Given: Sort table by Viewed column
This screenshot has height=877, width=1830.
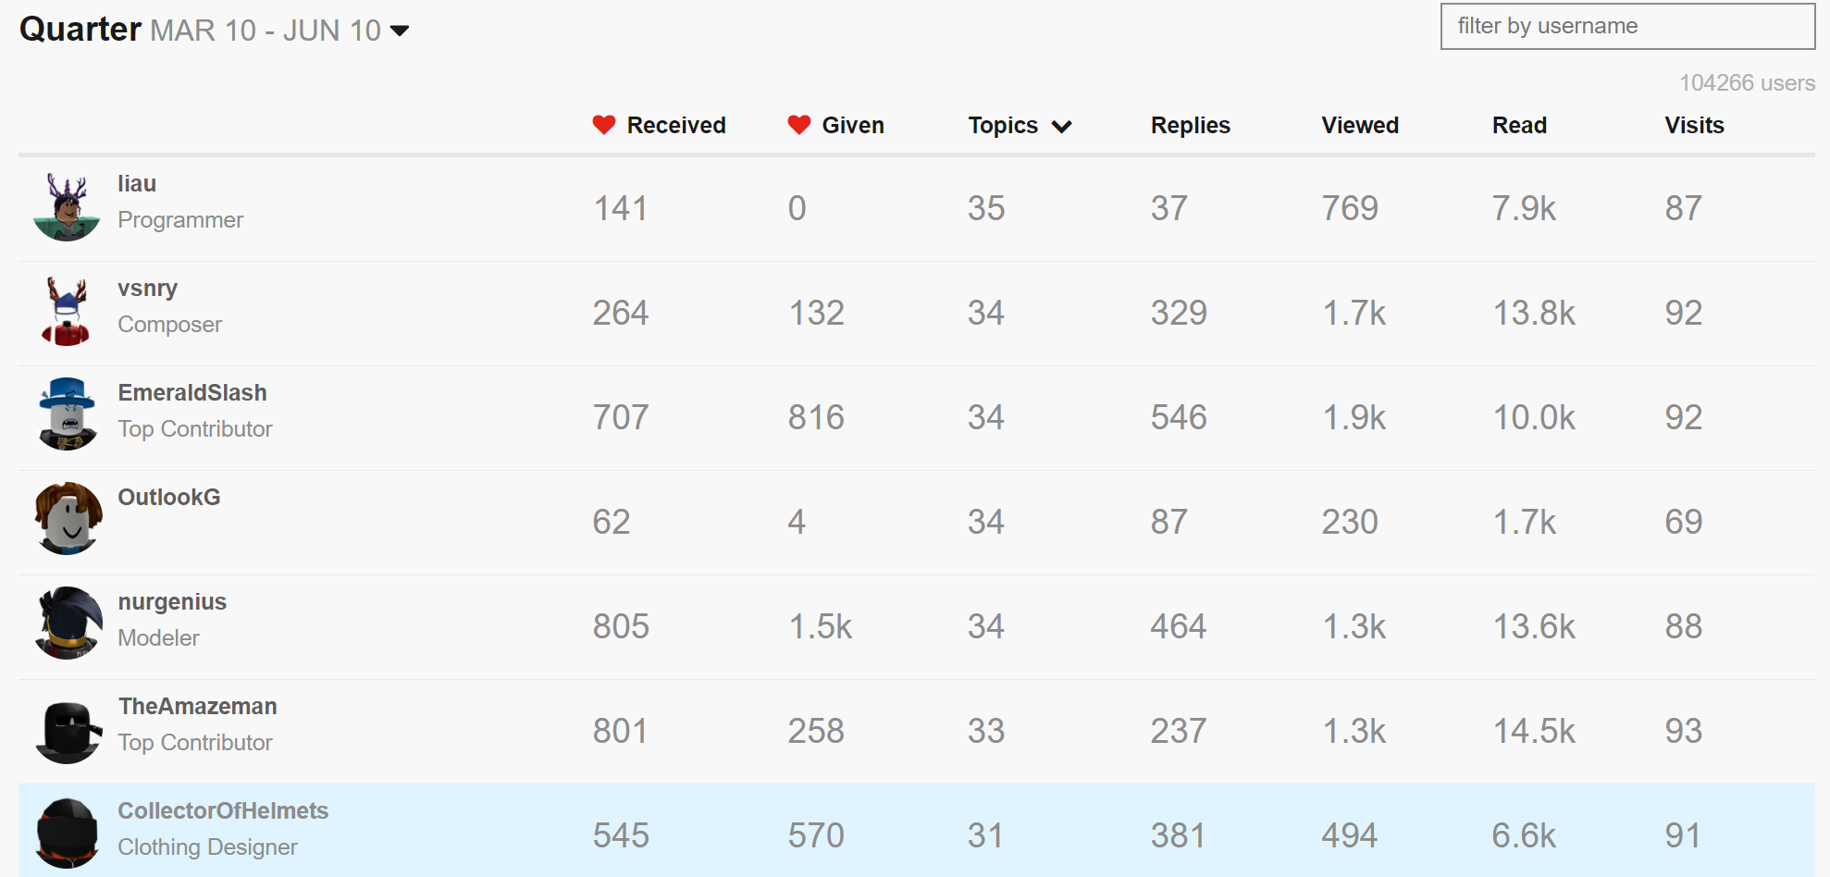Looking at the screenshot, I should [1359, 125].
